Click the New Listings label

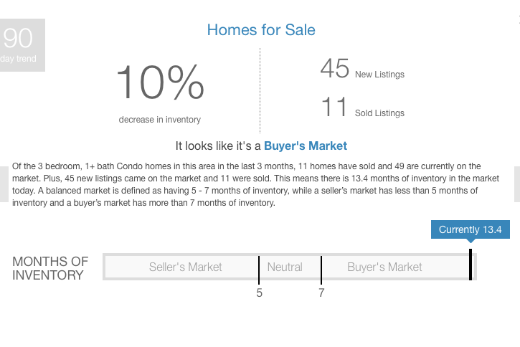click(379, 75)
